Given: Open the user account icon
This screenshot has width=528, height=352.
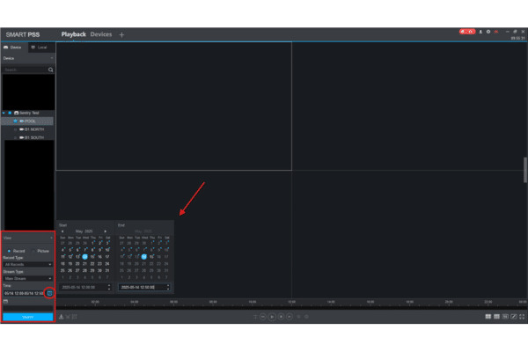Looking at the screenshot, I should point(480,32).
